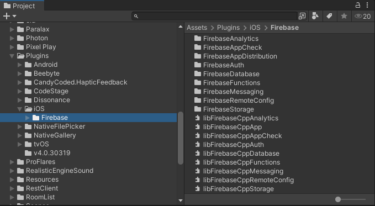Image resolution: width=375 pixels, height=206 pixels.
Task: Go to Plugins in breadcrumb path
Action: [x=228, y=28]
